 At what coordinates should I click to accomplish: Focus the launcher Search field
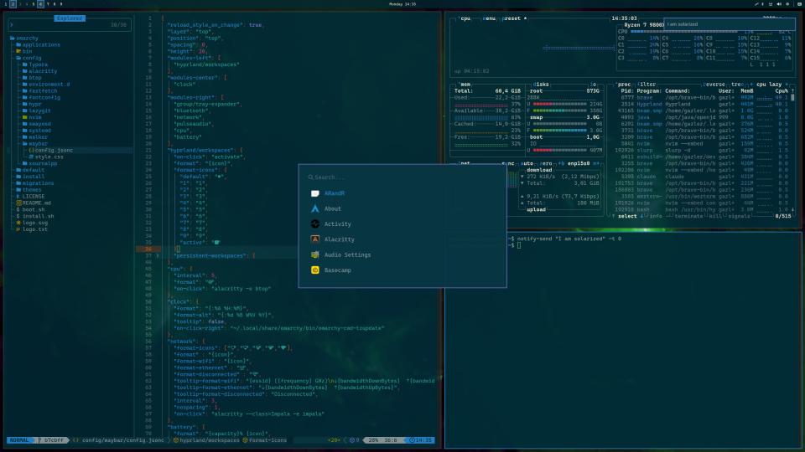click(x=402, y=177)
